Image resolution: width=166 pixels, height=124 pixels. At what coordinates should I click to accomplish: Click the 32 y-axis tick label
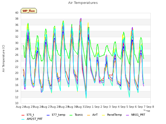click(17, 37)
